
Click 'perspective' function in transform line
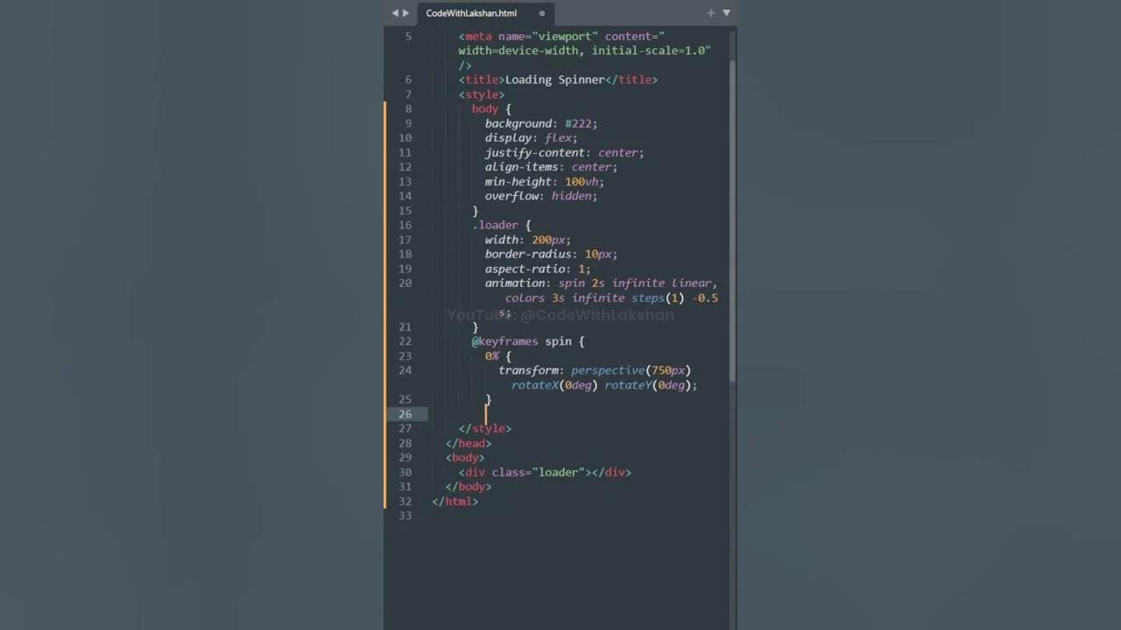[x=608, y=370]
